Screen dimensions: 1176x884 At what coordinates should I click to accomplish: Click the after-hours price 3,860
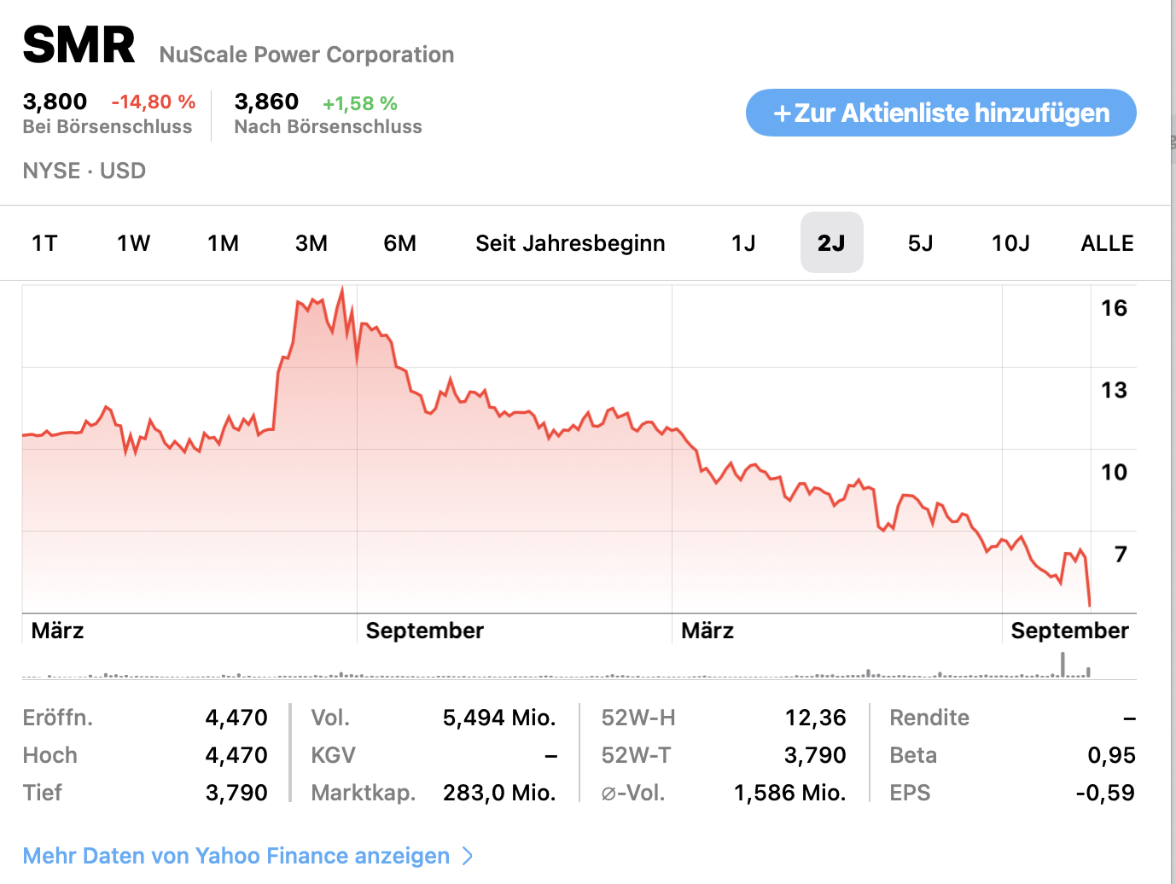pos(266,102)
